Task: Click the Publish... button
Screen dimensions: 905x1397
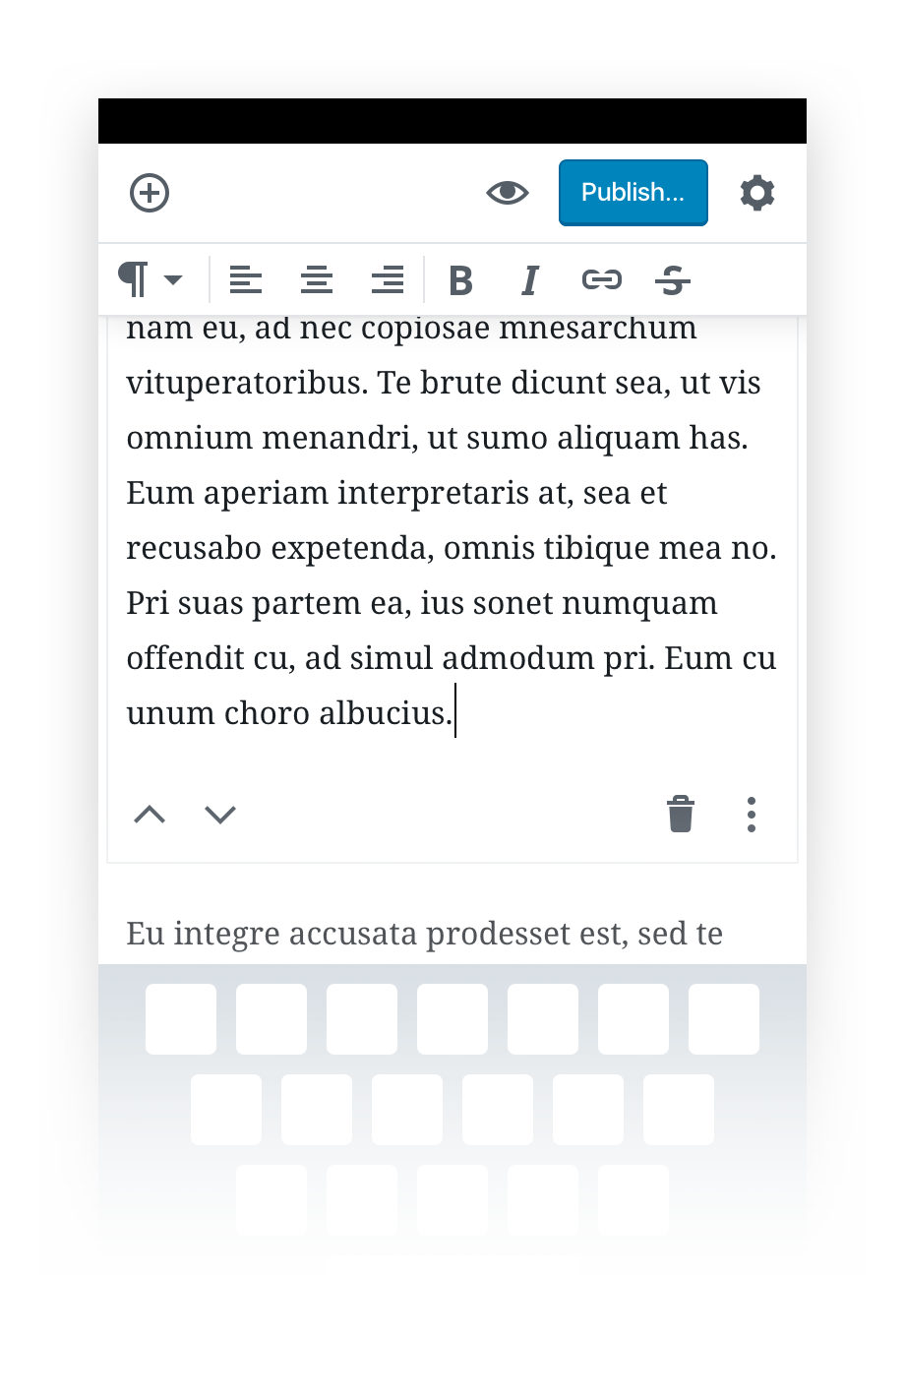Action: (633, 193)
